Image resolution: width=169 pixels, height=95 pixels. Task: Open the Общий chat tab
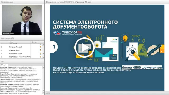coord(4,65)
